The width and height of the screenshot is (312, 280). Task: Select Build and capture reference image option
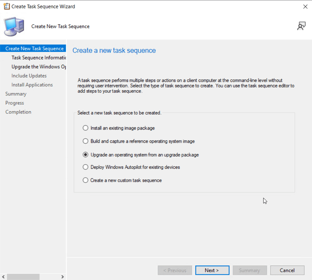[85, 141]
